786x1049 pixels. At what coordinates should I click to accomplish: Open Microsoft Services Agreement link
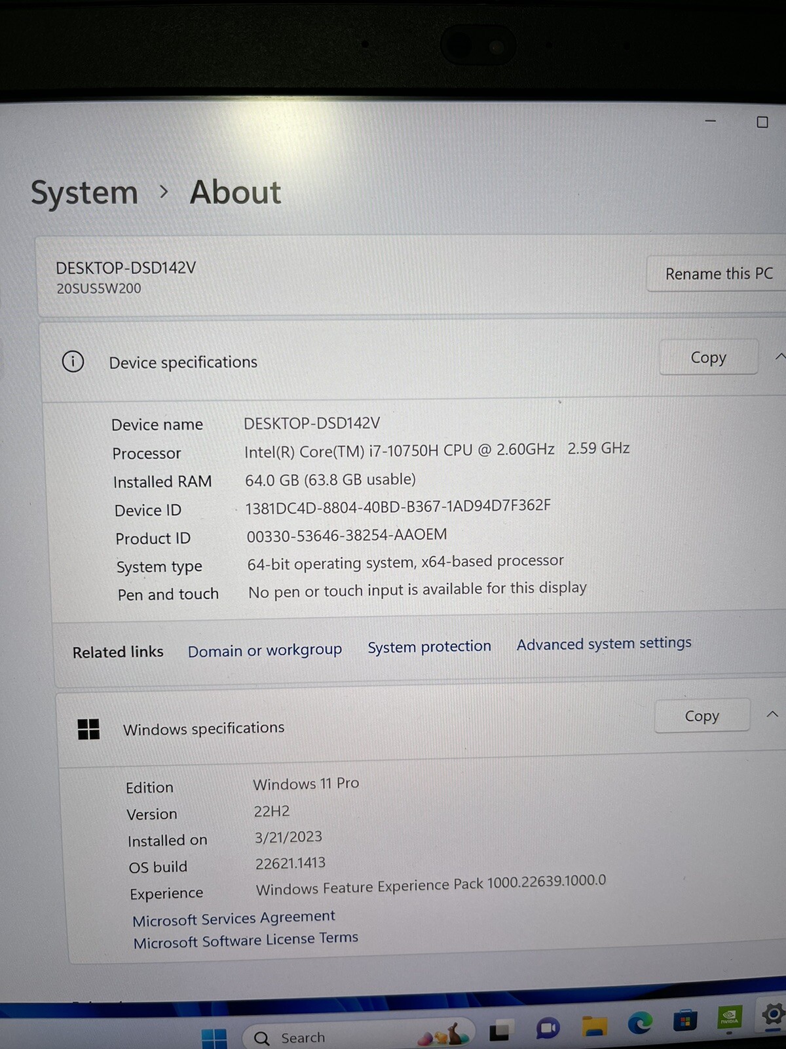234,918
